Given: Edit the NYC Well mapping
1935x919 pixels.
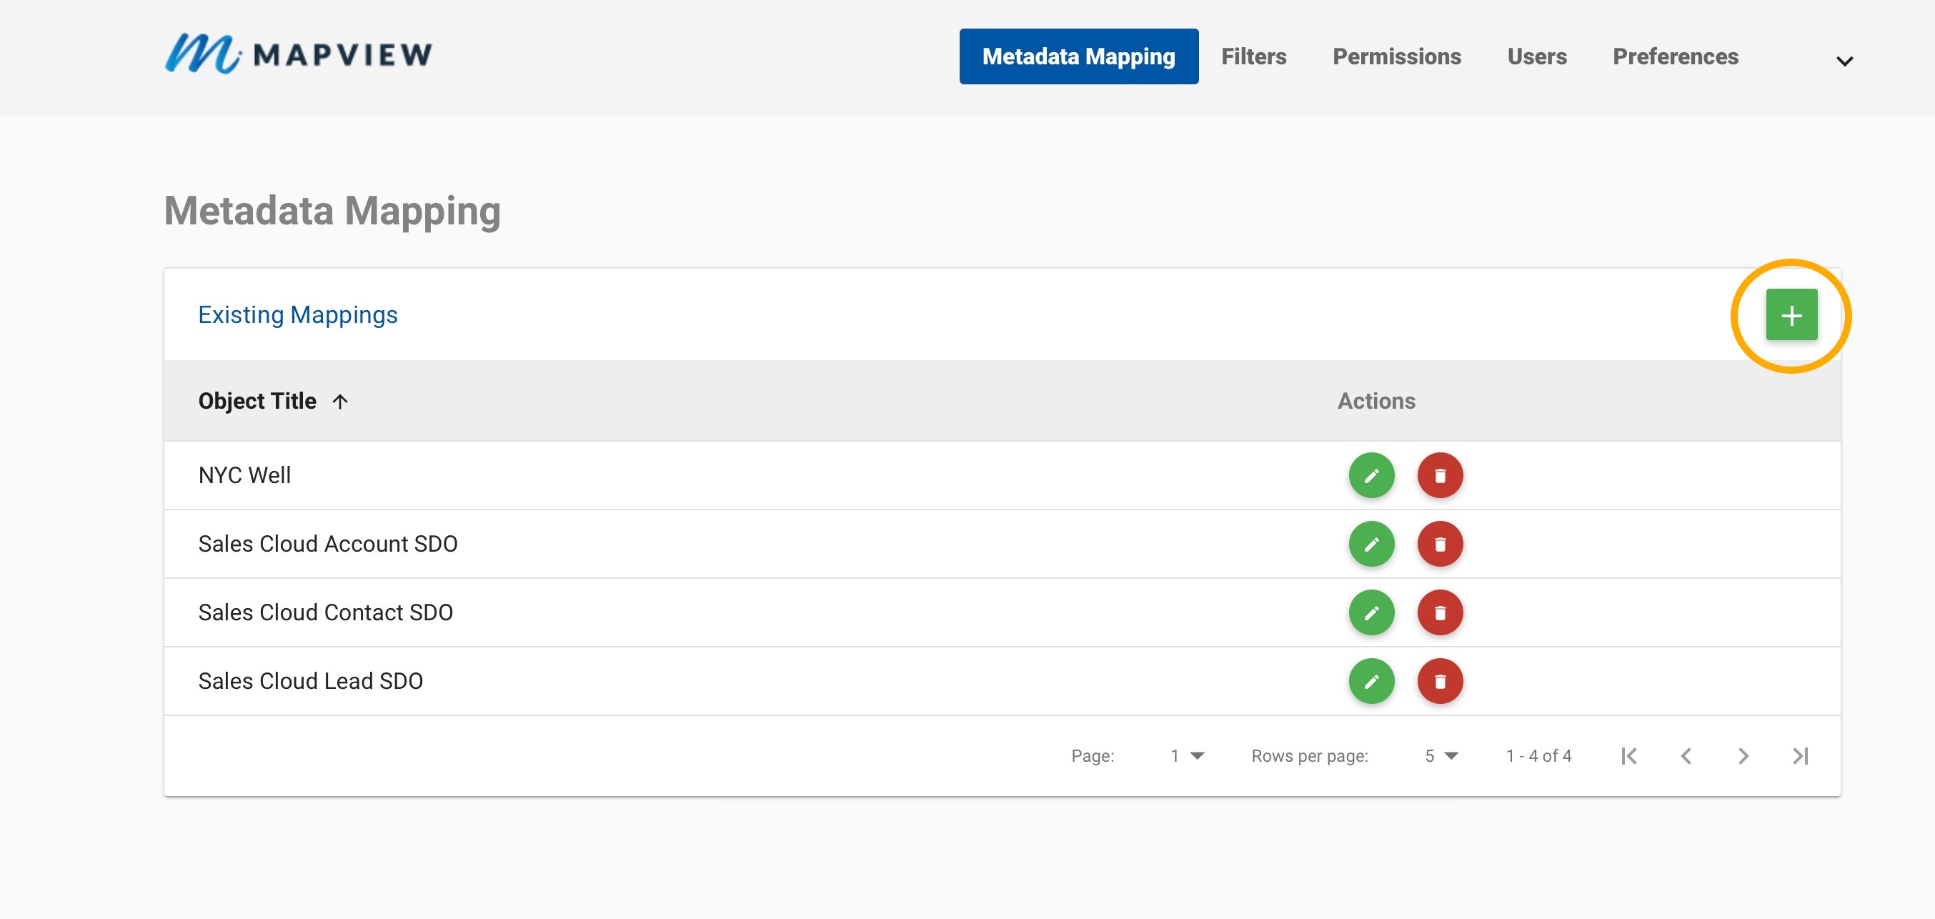Looking at the screenshot, I should [x=1371, y=476].
